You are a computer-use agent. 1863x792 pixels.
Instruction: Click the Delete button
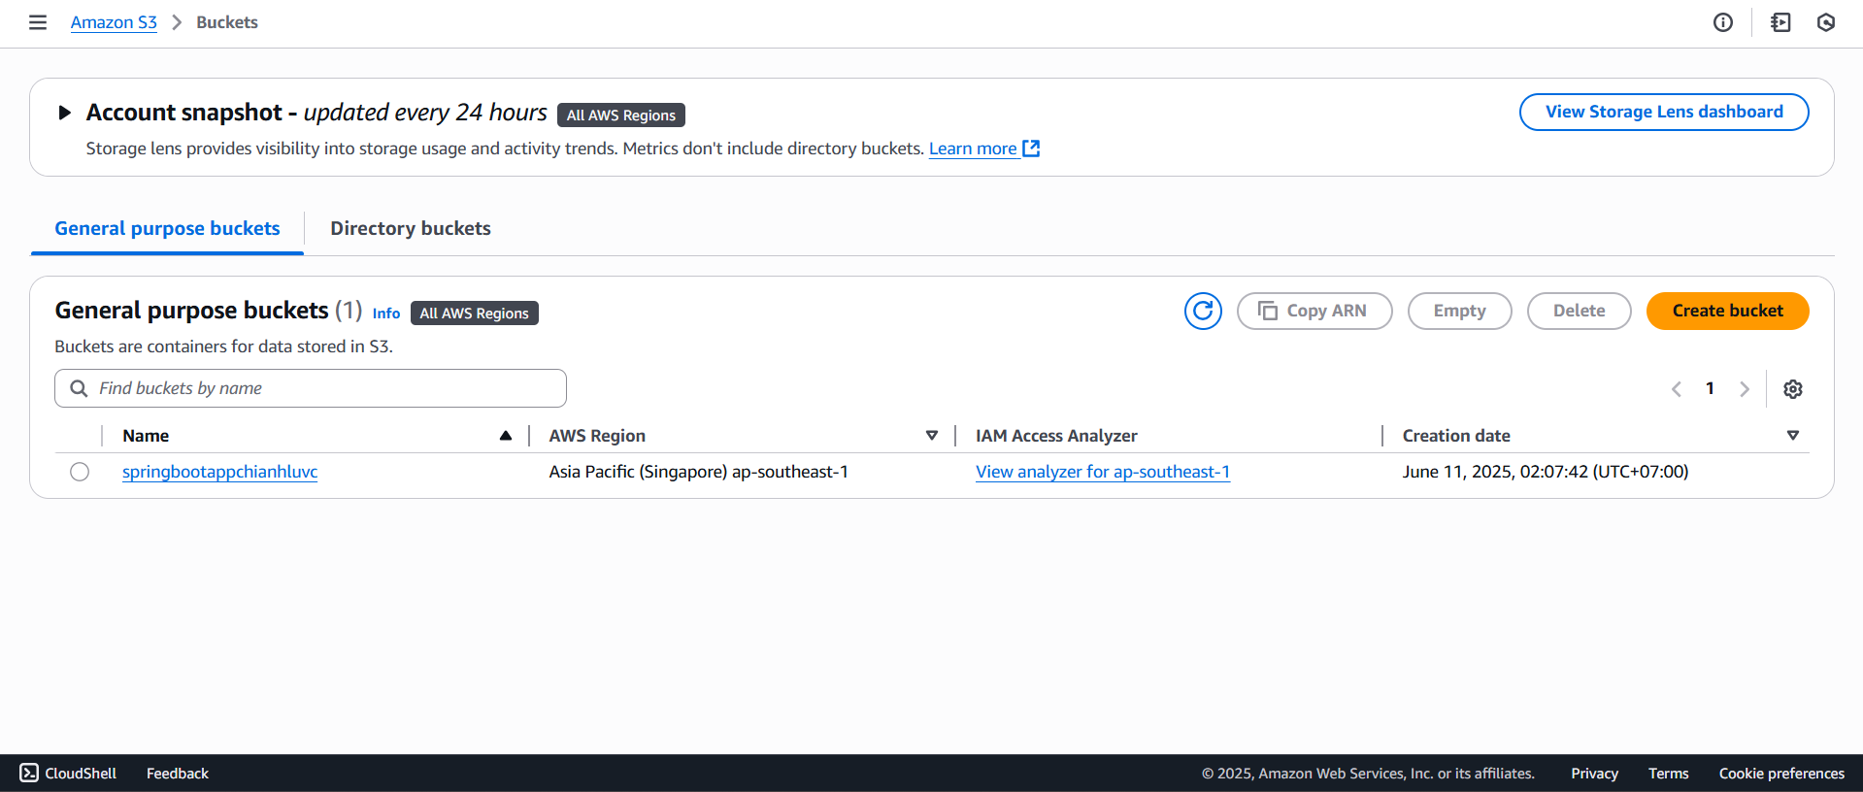1579,311
